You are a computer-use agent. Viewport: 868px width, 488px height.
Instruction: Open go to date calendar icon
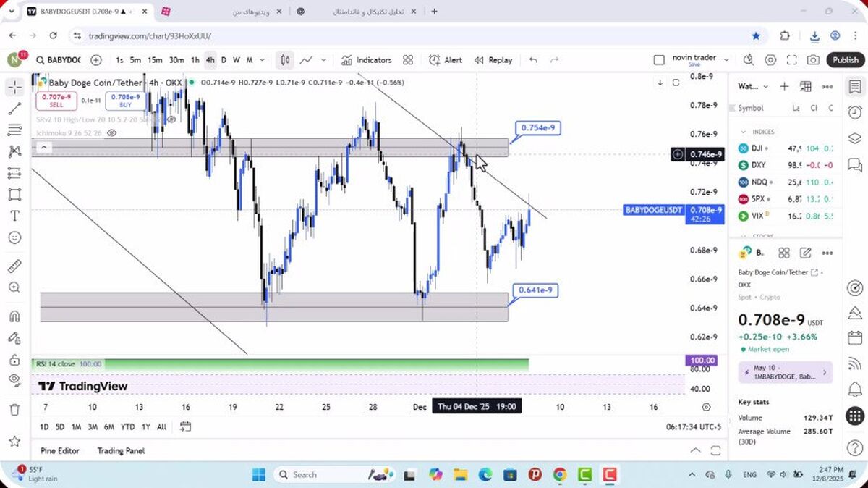[185, 426]
